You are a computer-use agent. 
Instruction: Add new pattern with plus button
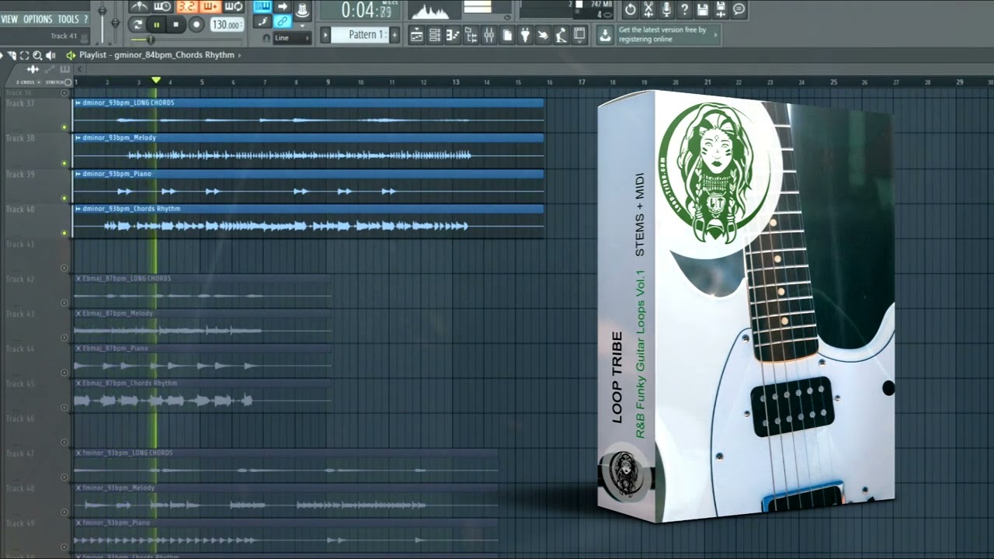[x=394, y=34]
